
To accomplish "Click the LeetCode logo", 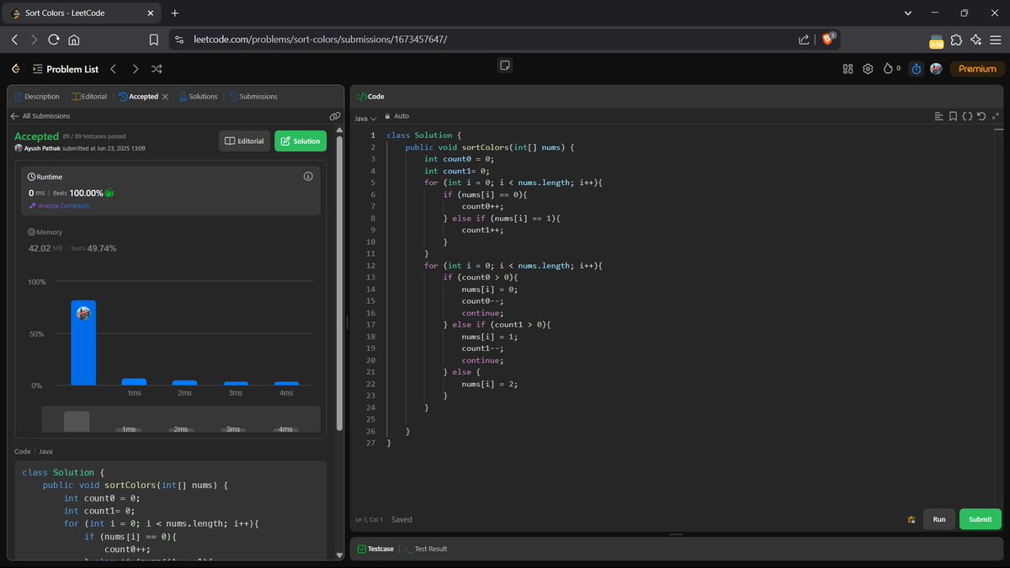I will pyautogui.click(x=14, y=69).
